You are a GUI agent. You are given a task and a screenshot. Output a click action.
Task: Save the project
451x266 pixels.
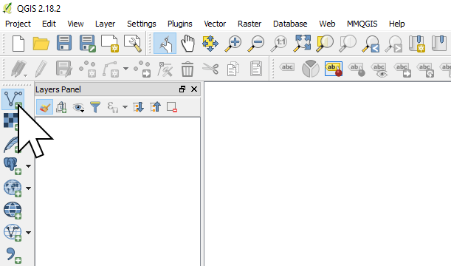[x=64, y=43]
